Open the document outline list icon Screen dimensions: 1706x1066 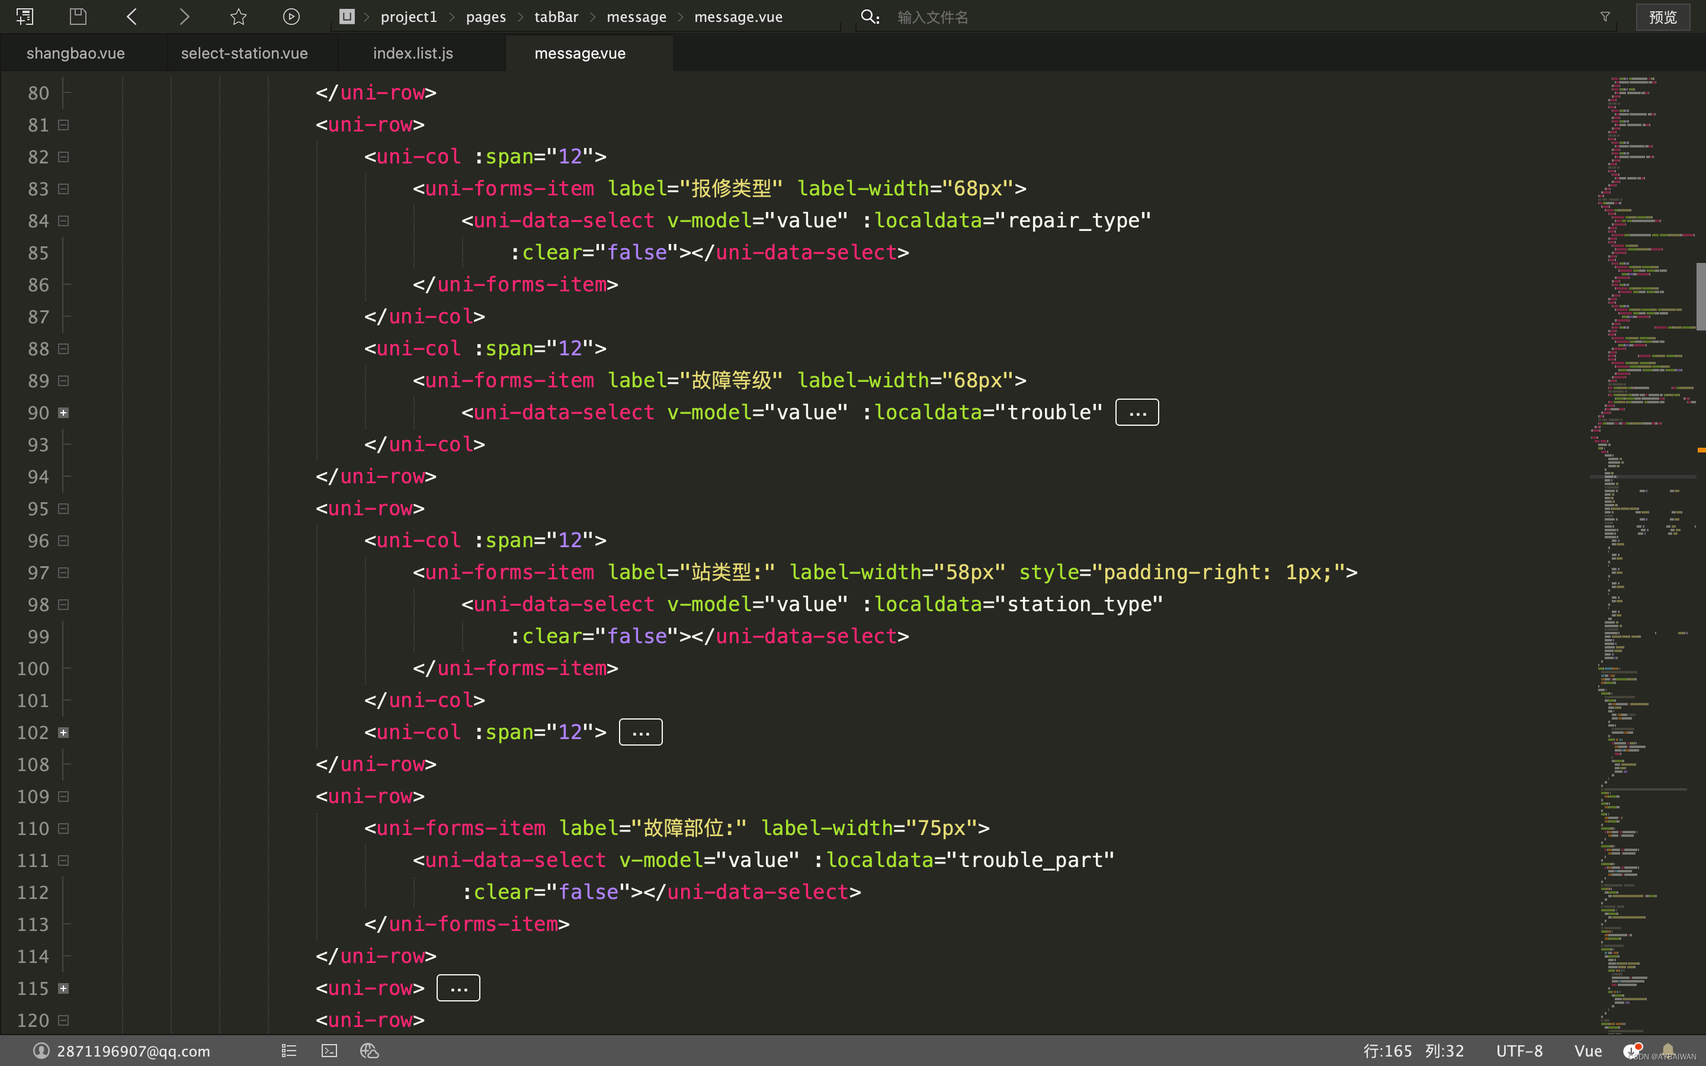pos(288,1051)
